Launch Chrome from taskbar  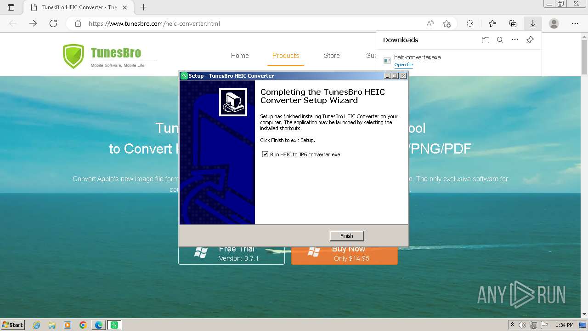(x=83, y=325)
